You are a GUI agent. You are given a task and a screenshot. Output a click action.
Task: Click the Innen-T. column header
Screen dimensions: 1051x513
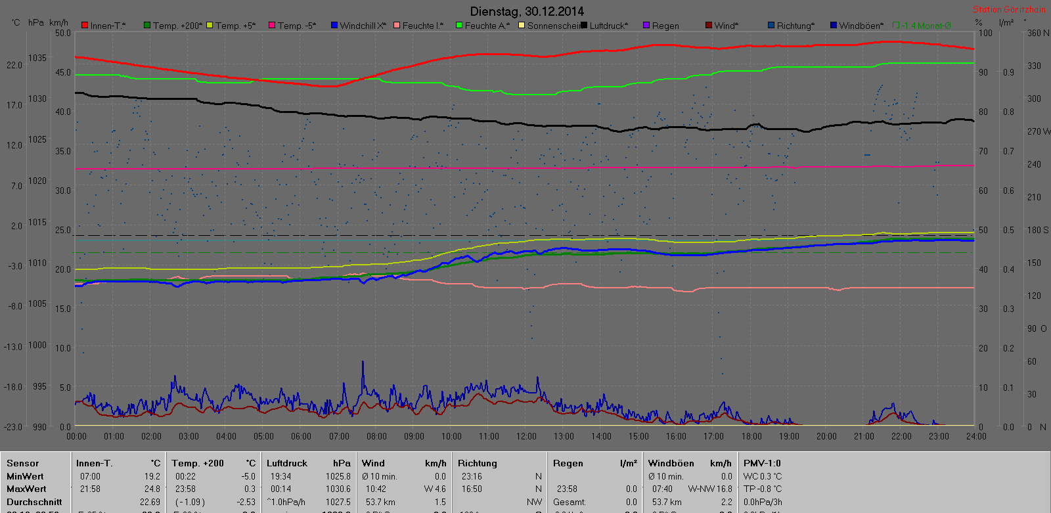(x=95, y=463)
